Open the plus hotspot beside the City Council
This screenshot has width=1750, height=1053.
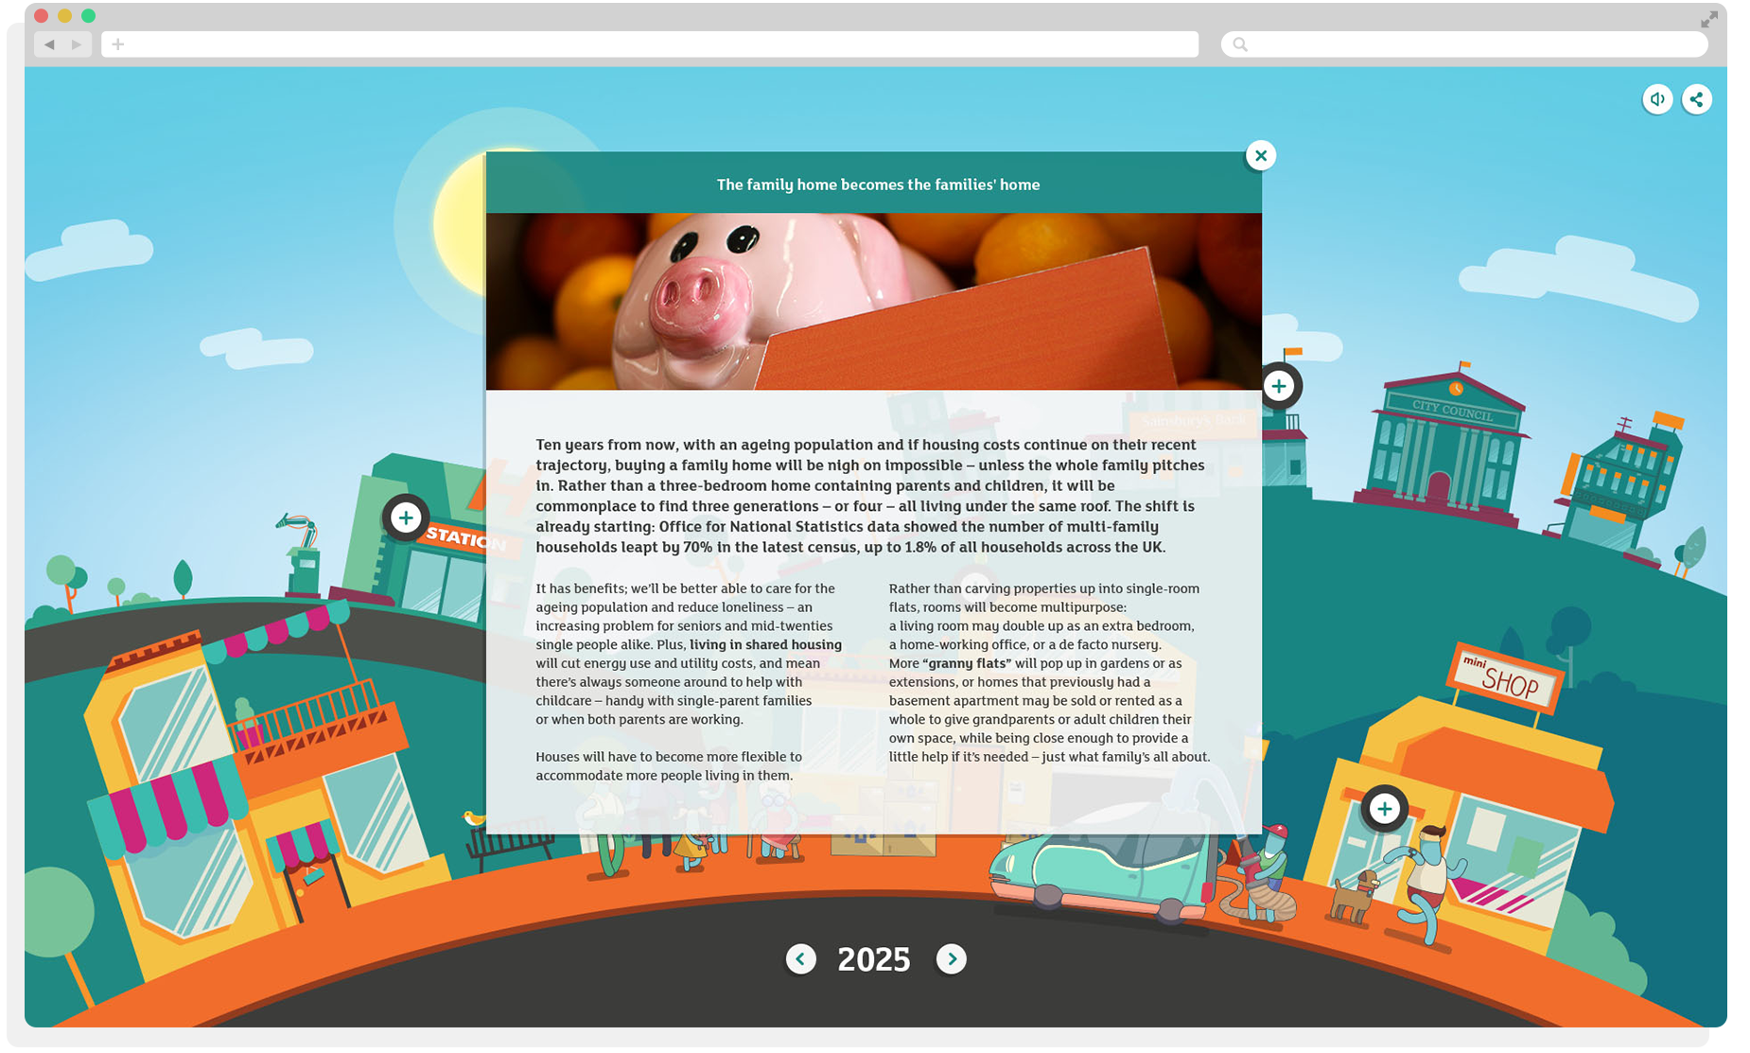(x=1279, y=386)
